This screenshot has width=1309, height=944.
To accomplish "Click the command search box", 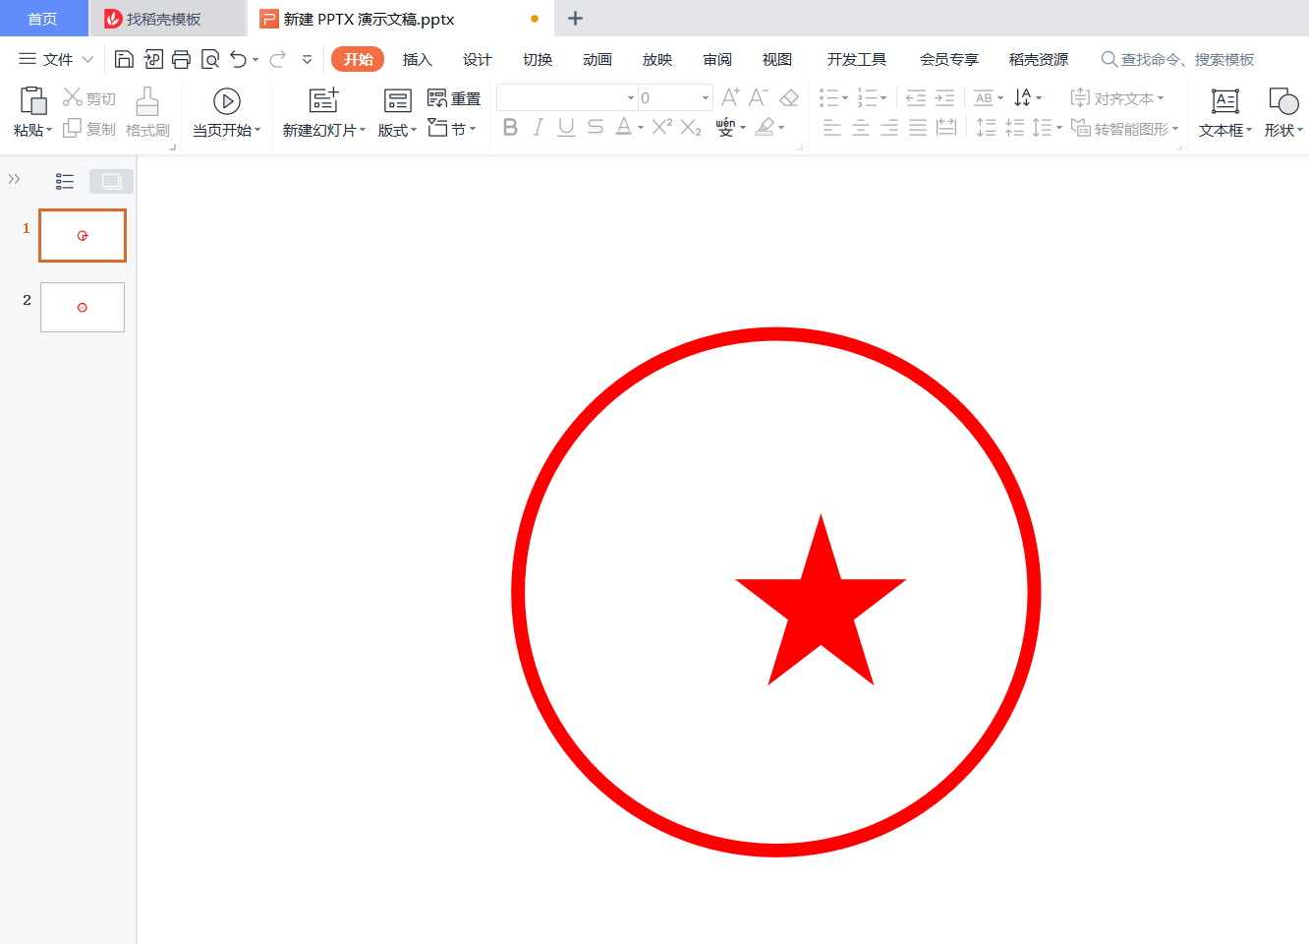I will click(x=1177, y=59).
